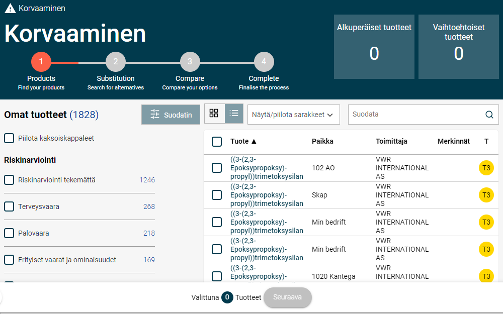Click the Toimittaja column header
This screenshot has width=503, height=314.
391,141
